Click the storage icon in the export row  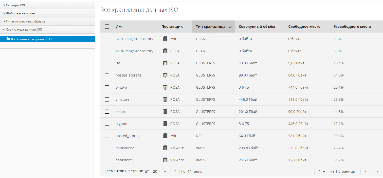point(165,112)
